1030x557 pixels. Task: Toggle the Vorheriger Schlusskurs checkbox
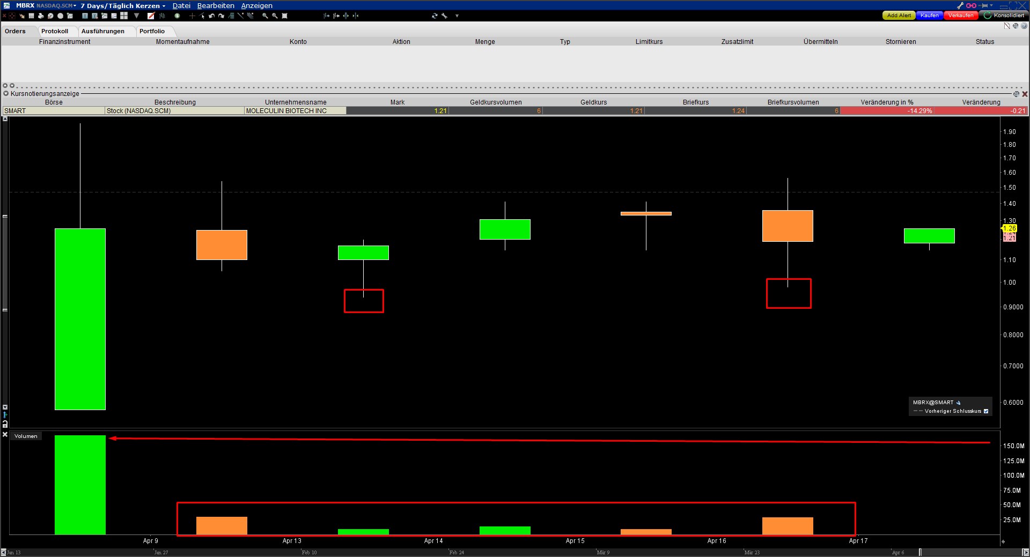pos(986,412)
